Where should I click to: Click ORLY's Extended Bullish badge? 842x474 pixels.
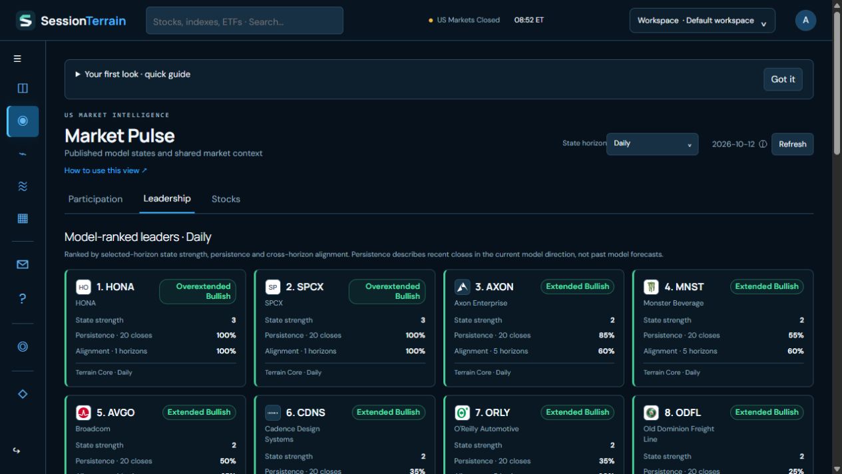coord(577,413)
